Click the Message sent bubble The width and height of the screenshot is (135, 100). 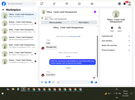click(x=51, y=47)
